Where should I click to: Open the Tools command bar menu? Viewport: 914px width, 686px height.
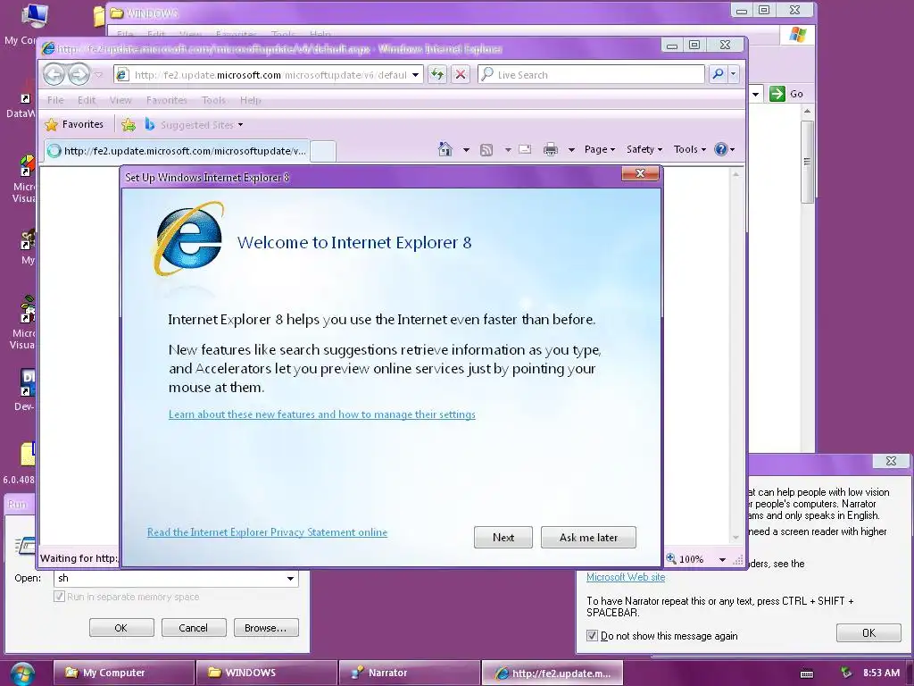pos(690,149)
